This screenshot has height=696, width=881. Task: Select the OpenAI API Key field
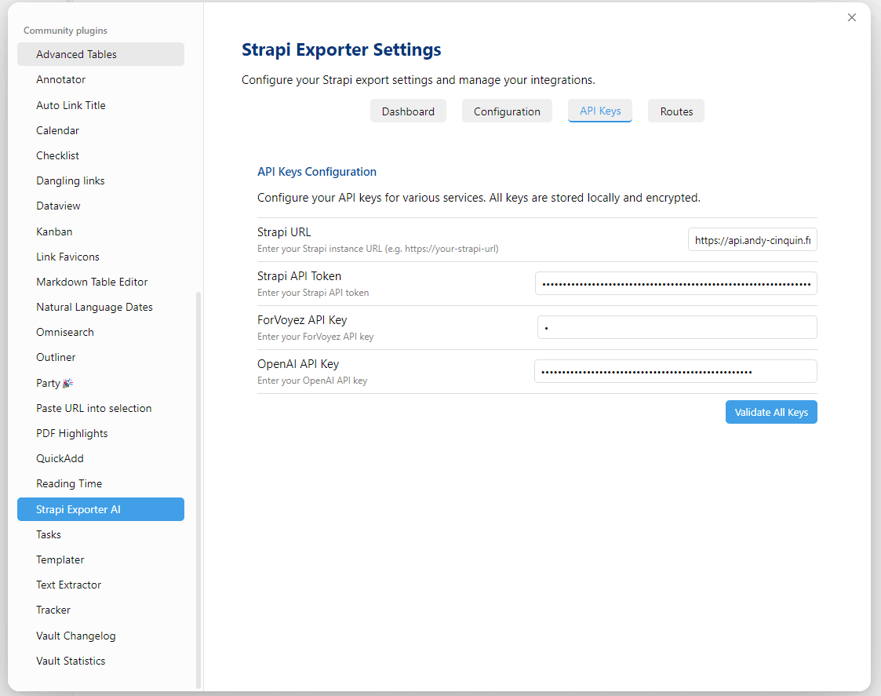675,371
